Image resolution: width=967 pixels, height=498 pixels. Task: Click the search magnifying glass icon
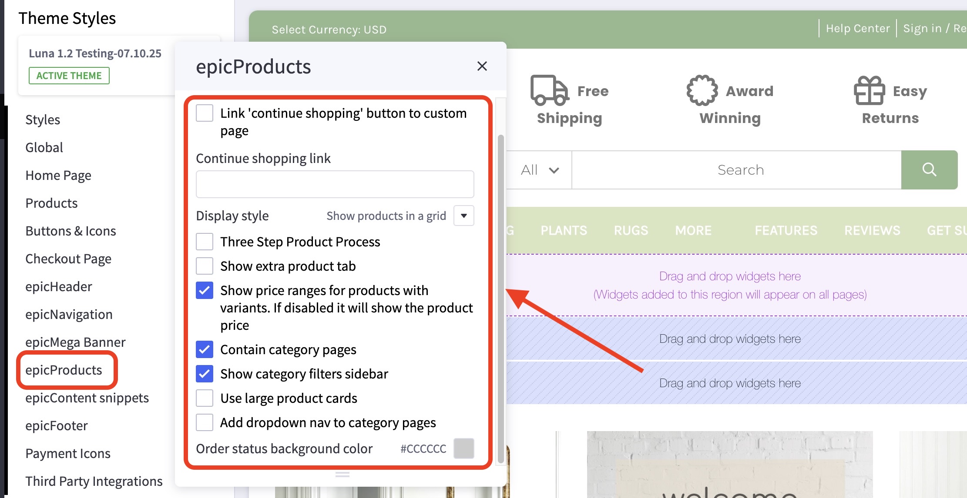(929, 169)
